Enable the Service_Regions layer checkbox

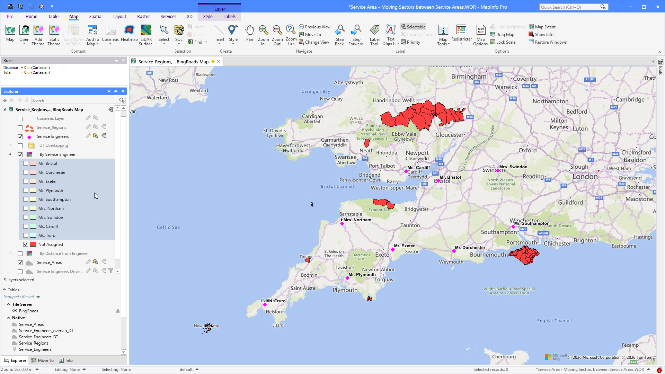[x=20, y=127]
